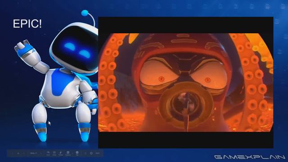Activate the magnifier zoom tool

coord(49,153)
